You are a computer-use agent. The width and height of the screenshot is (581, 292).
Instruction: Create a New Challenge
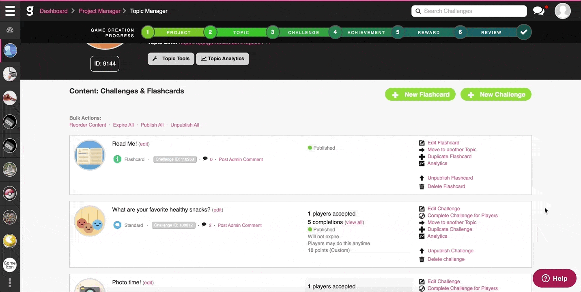496,95
